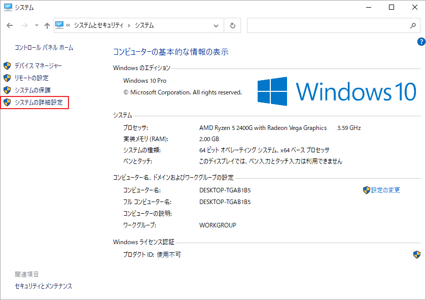Click the computer icon in the address bar
This screenshot has width=426, height=300.
[59, 25]
